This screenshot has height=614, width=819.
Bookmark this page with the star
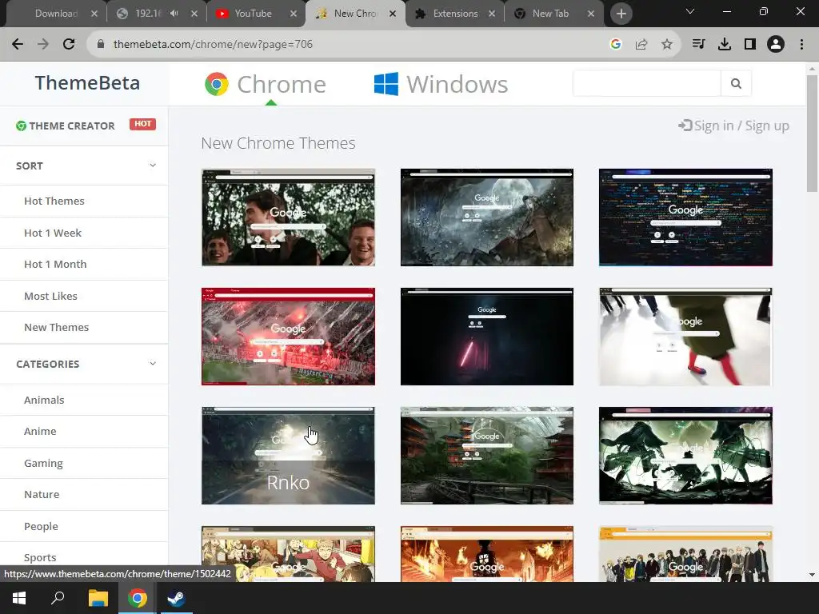point(667,45)
